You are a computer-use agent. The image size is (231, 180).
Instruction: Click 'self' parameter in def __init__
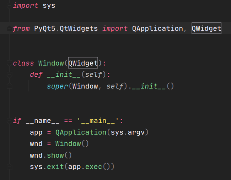tap(94, 75)
